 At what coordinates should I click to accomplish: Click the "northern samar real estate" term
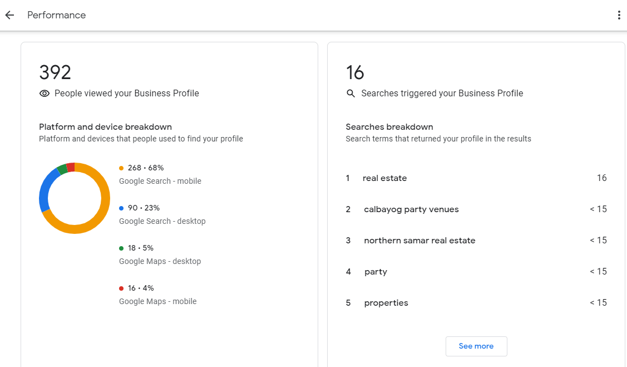[419, 241]
